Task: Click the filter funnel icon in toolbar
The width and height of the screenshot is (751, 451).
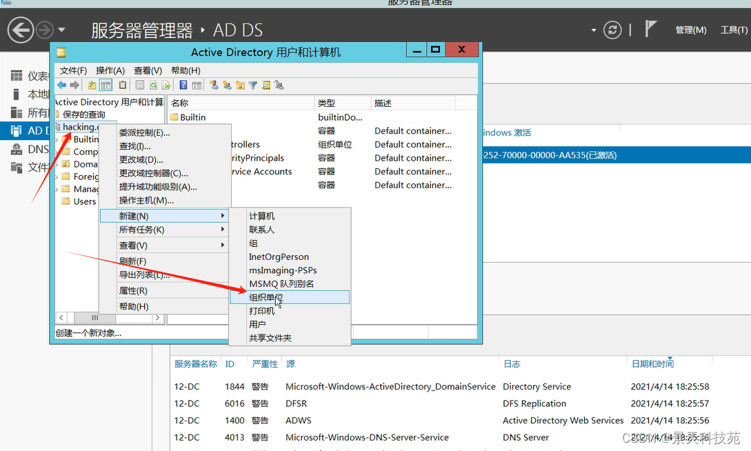Action: point(253,86)
